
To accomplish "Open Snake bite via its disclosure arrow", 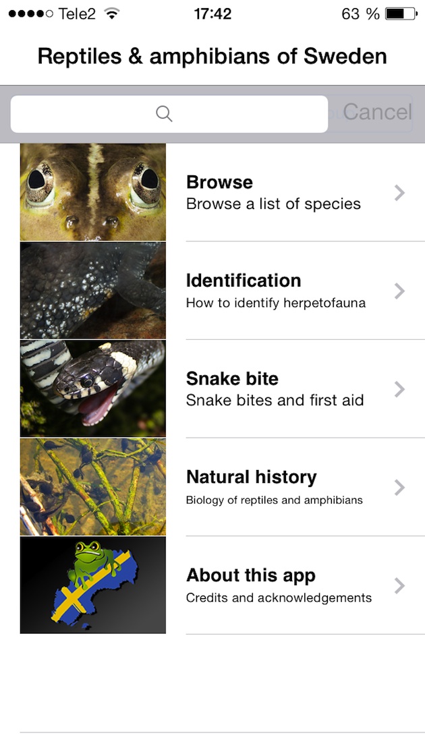I will 399,389.
